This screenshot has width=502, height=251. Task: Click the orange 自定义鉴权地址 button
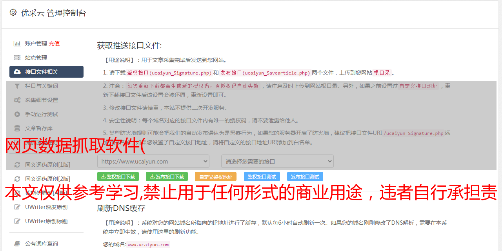215,177
